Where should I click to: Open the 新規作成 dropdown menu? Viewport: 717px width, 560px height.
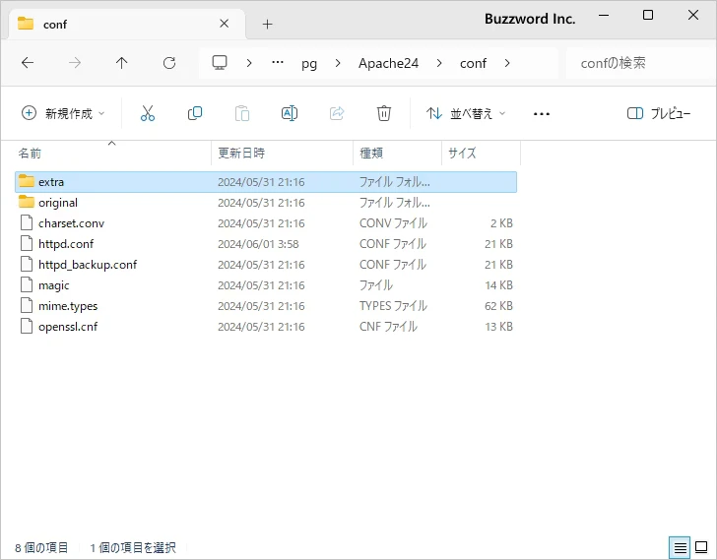[x=63, y=113]
